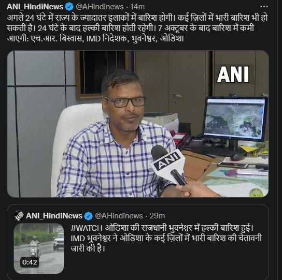
Task: Open the ANI avatar in quoted tweet
Action: (x=19, y=216)
